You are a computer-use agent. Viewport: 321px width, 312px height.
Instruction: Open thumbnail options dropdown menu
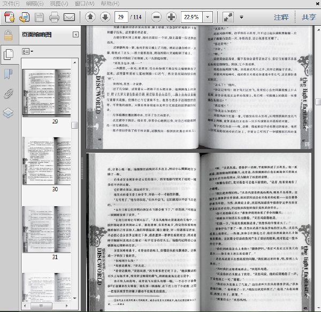[x=27, y=51]
